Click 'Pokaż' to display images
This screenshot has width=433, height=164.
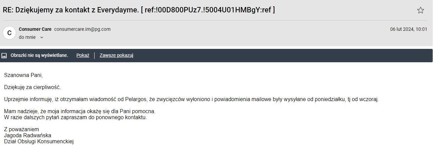click(x=83, y=56)
